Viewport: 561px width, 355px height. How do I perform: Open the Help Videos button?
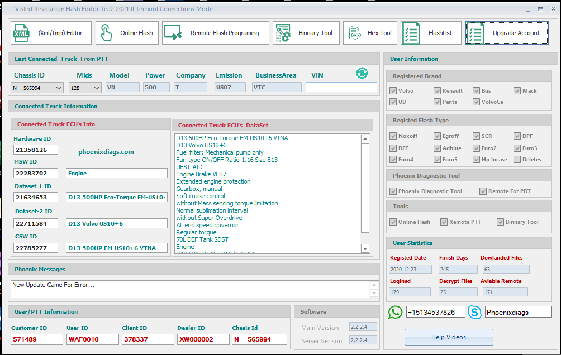click(449, 337)
